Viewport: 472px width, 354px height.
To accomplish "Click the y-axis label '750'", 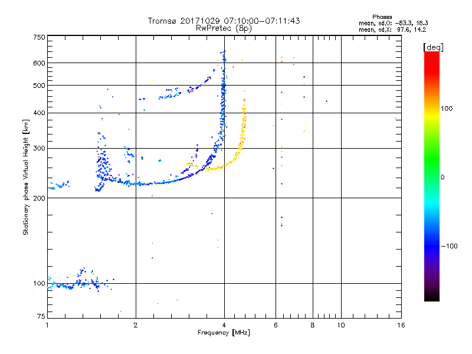I will point(39,37).
